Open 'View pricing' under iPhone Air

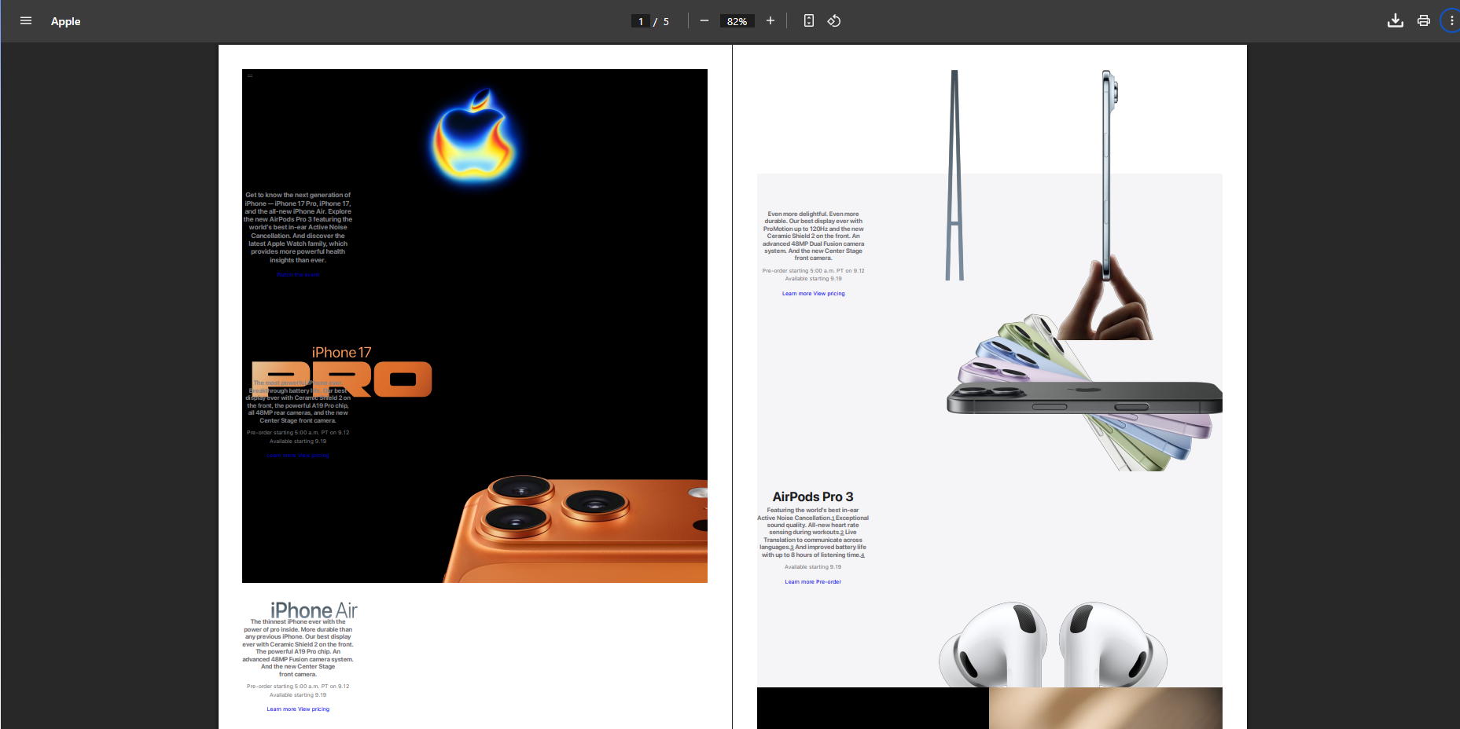314,709
